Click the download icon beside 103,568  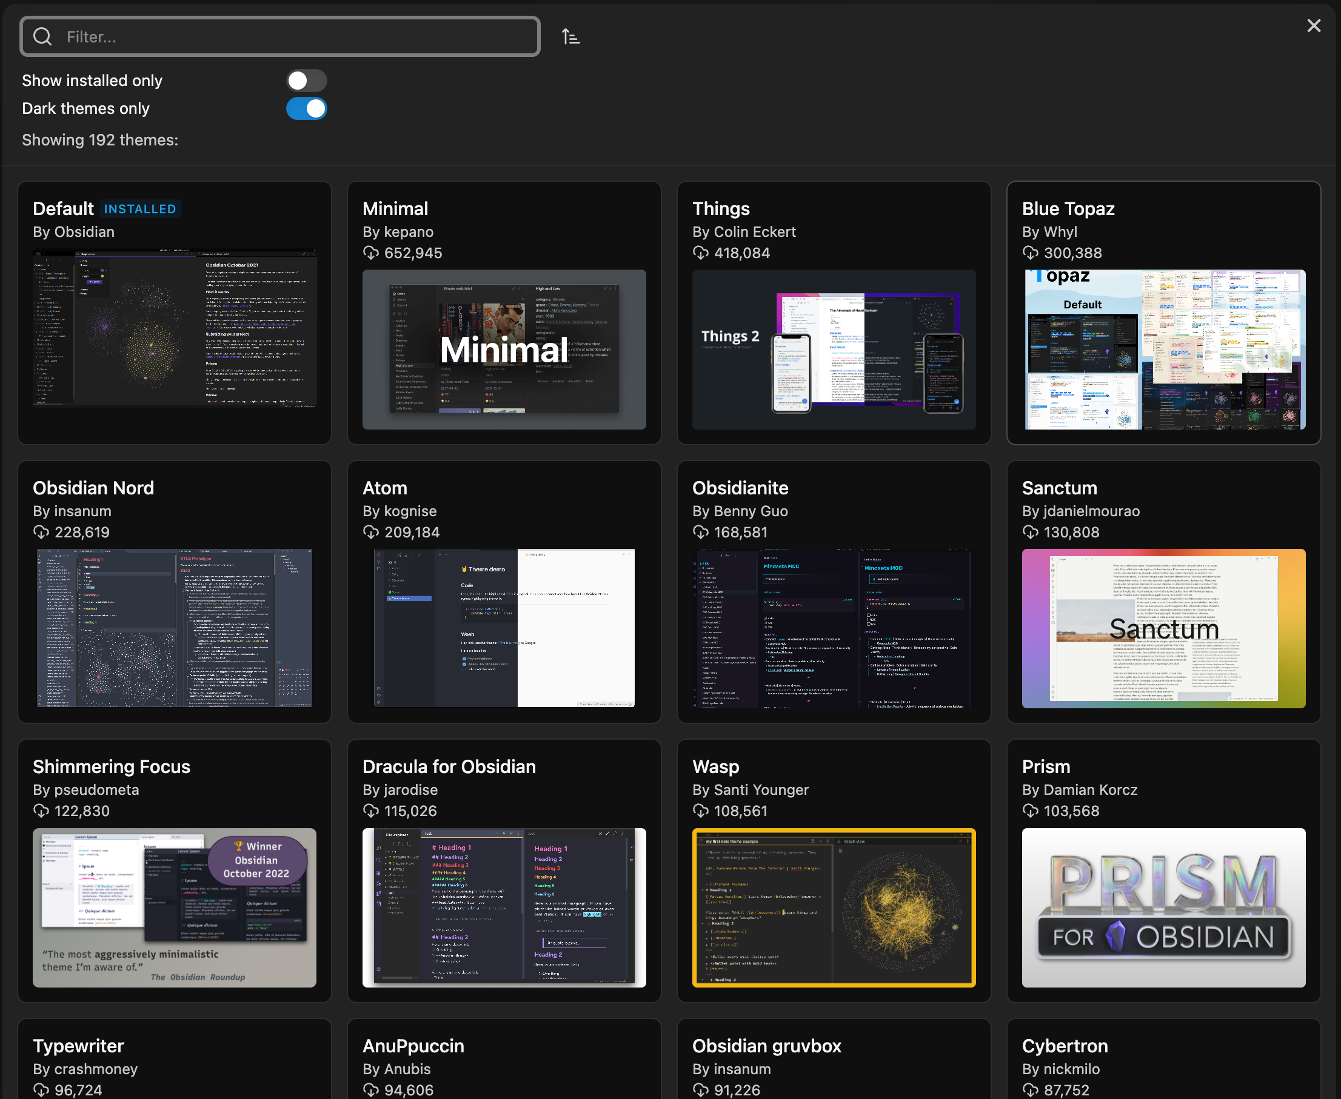click(x=1031, y=811)
